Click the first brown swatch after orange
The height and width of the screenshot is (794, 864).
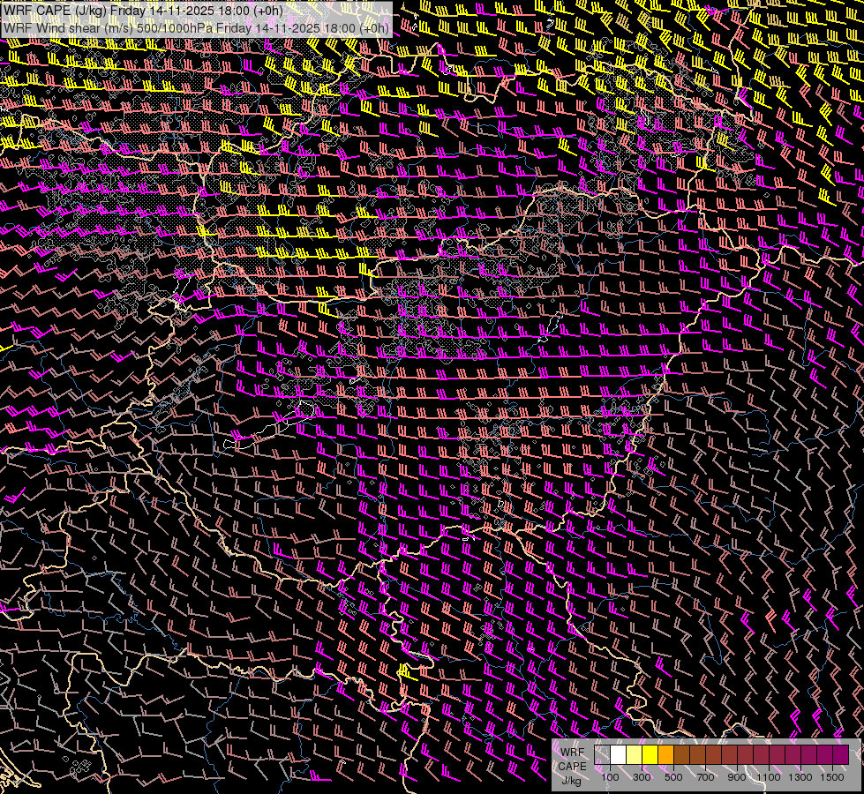pyautogui.click(x=681, y=755)
